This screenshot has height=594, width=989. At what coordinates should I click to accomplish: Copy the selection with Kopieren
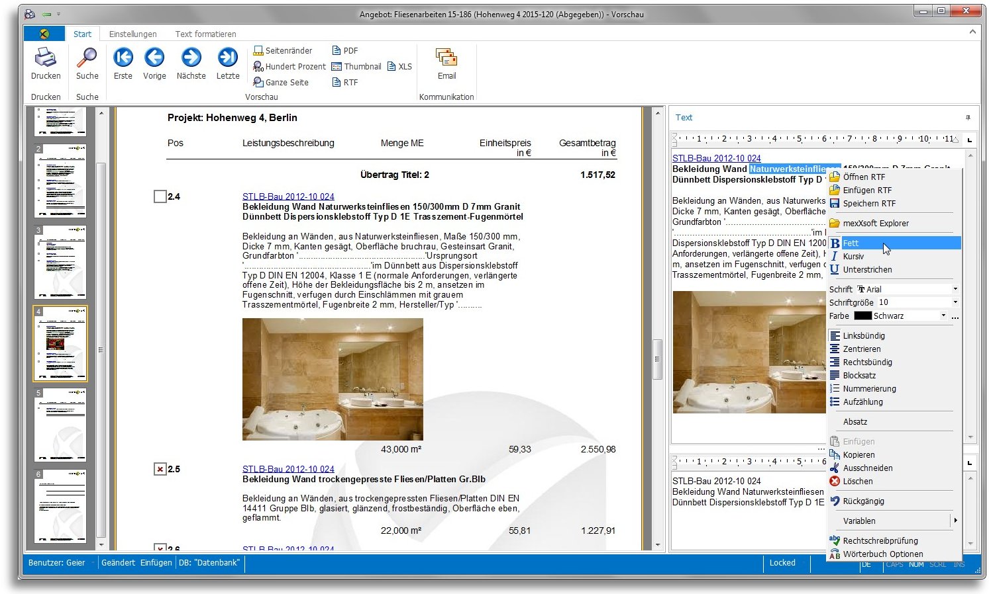(x=894, y=454)
